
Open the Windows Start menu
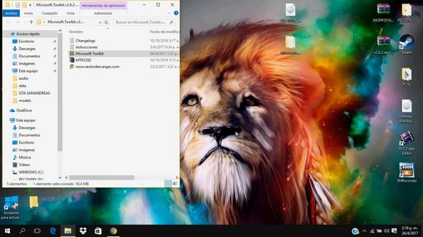pos(7,231)
